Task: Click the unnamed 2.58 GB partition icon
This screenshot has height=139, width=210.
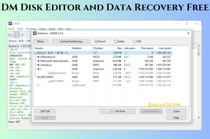Action: [x=39, y=69]
